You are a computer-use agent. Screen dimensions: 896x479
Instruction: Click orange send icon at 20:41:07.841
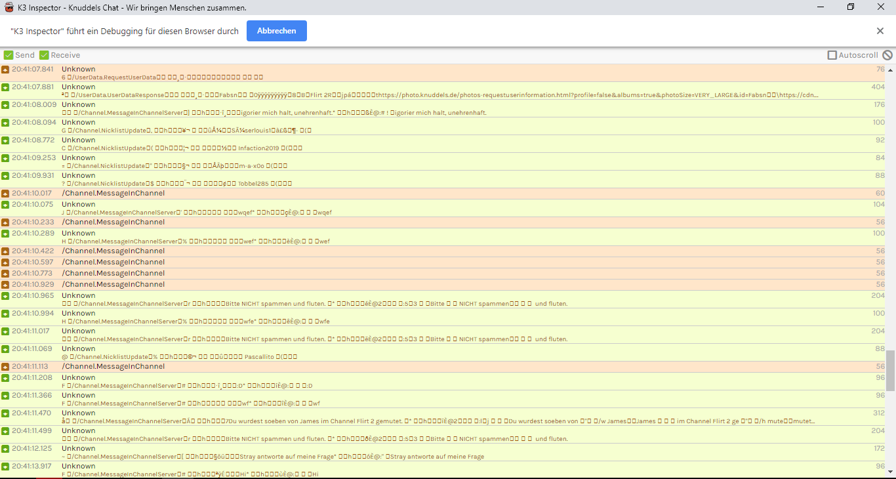point(5,70)
